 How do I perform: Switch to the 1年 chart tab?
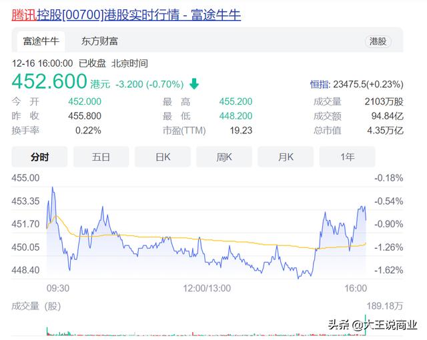(347, 157)
